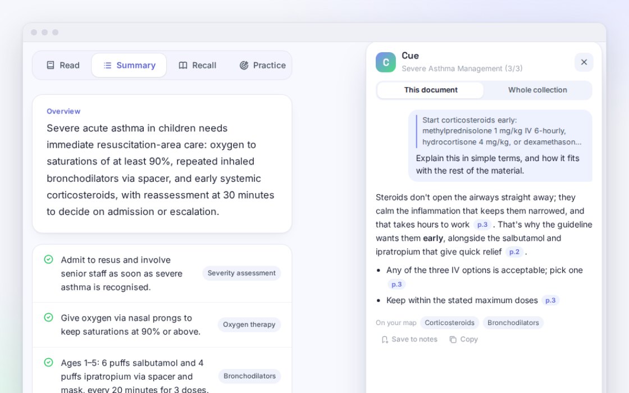Viewport: 629px width, 393px height.
Task: Click the check icon beside "Give oxygen via nasal prongs"
Action: pyautogui.click(x=48, y=318)
